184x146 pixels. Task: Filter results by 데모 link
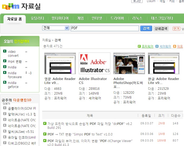coord(180,46)
